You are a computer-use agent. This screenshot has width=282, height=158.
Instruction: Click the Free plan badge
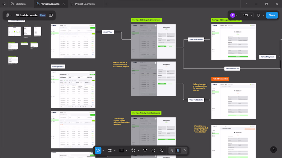pos(43,15)
